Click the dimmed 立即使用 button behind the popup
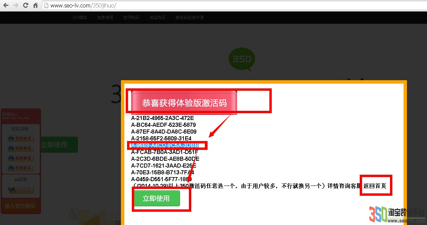This screenshot has height=225, width=427. coord(59,145)
